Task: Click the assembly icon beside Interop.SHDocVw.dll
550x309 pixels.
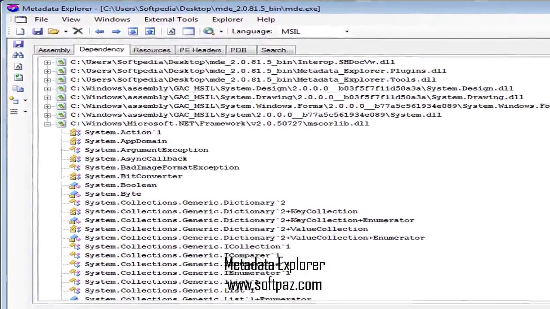Action: (61, 62)
